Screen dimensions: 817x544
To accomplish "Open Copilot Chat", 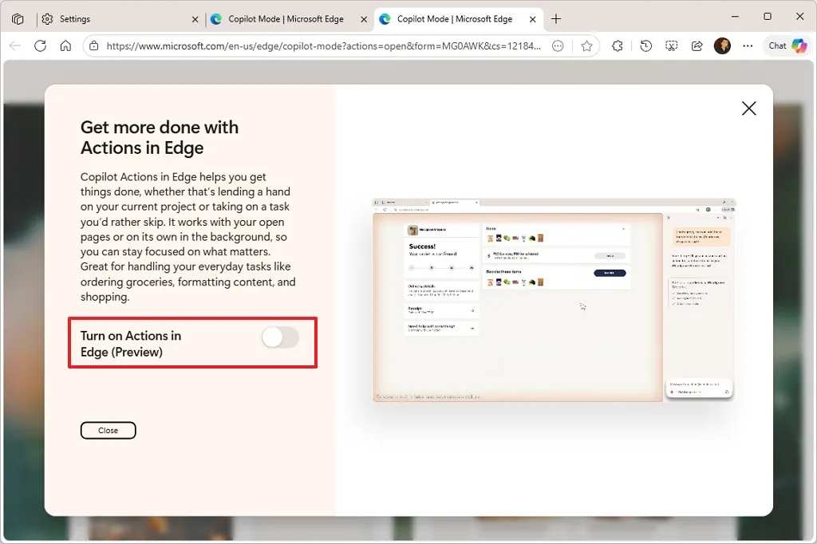I will pyautogui.click(x=786, y=45).
